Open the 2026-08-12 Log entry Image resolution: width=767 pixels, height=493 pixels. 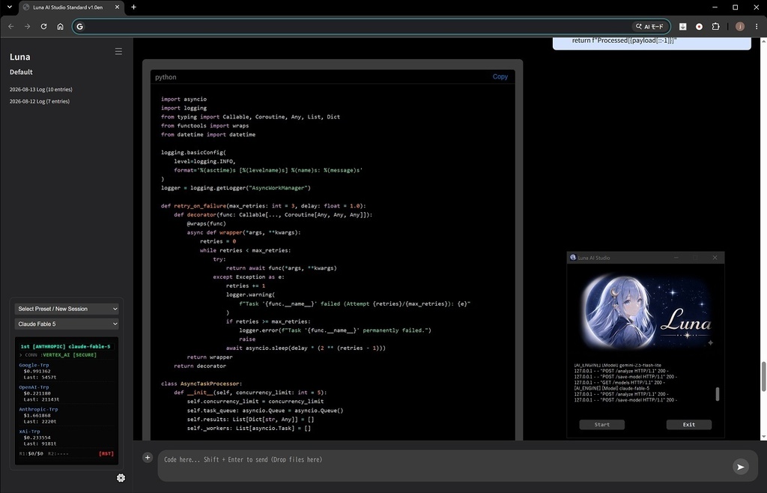pos(40,101)
